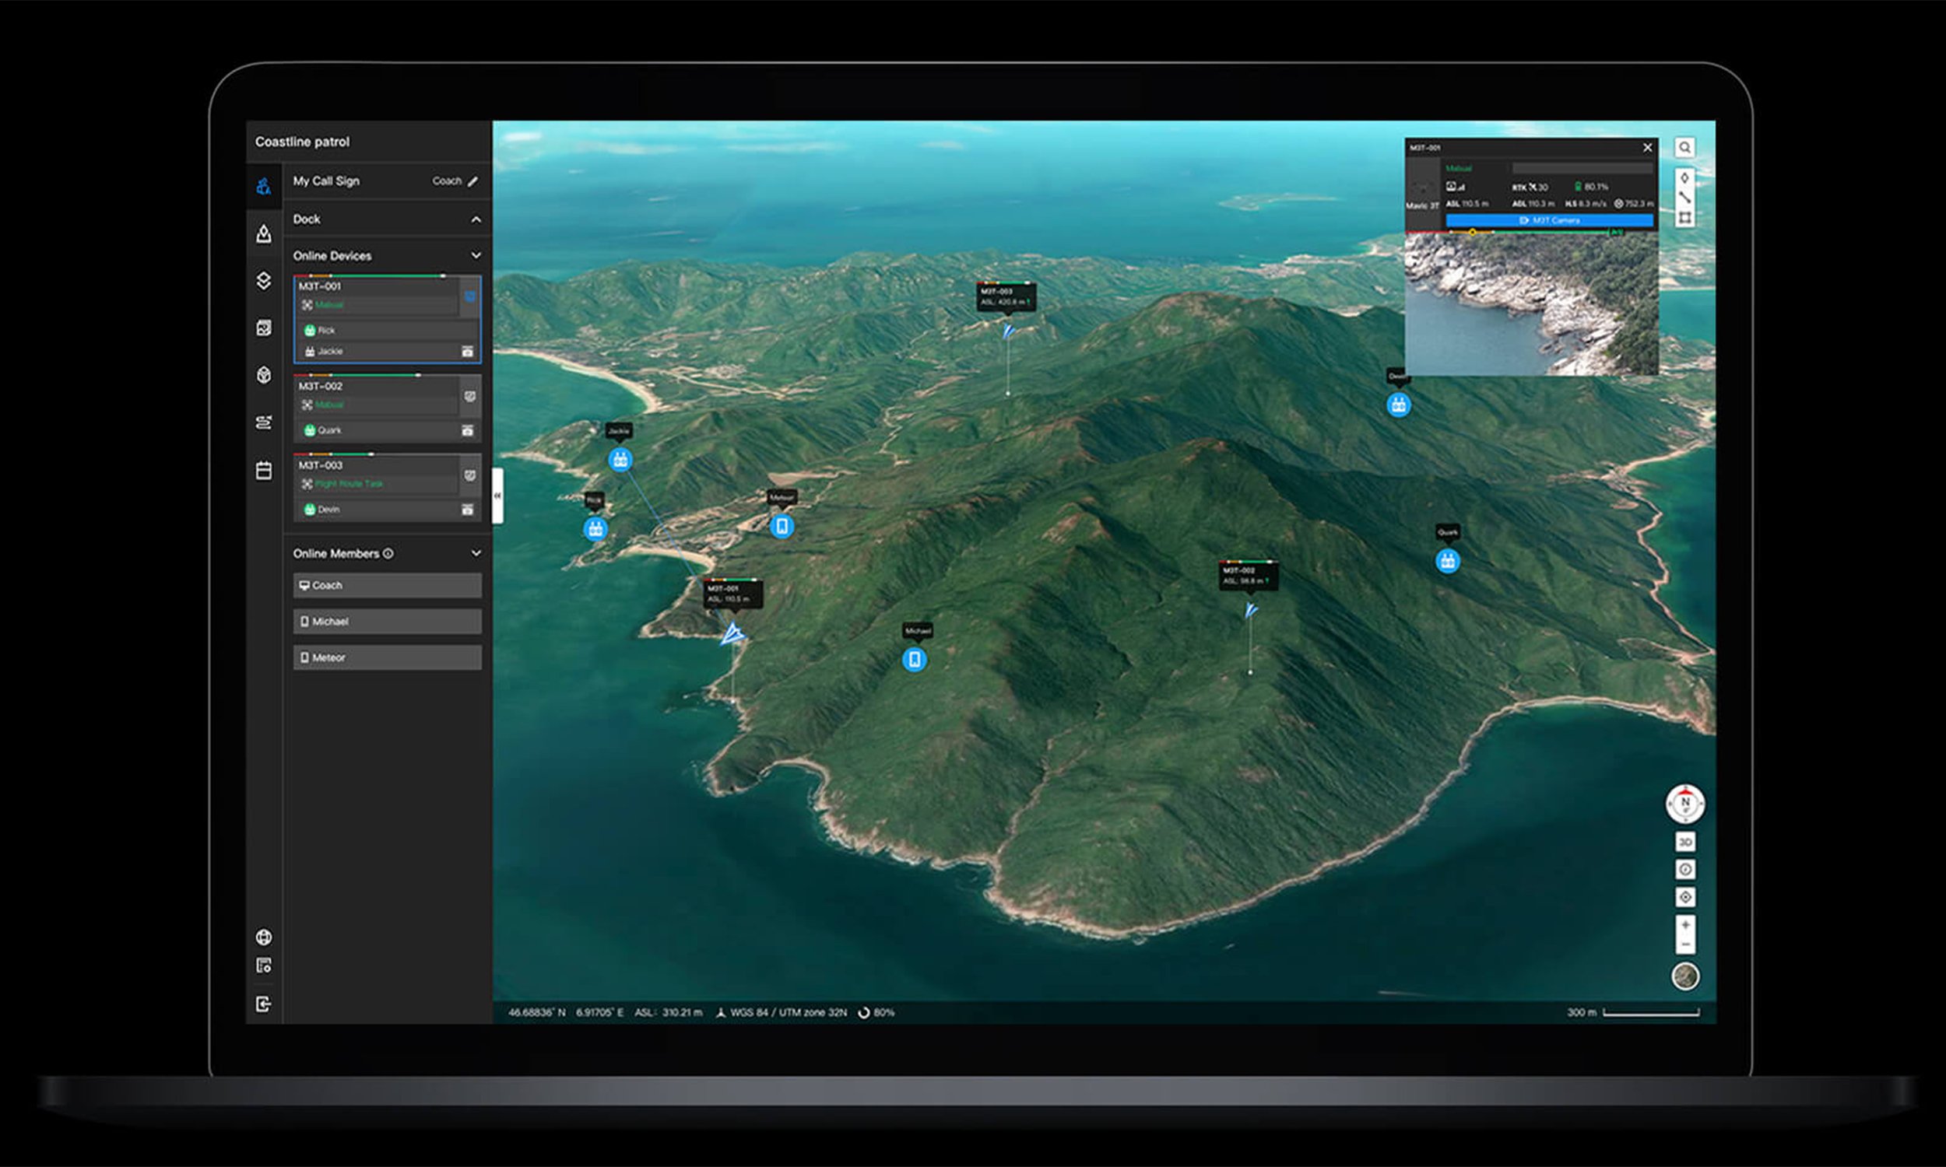This screenshot has height=1167, width=1946.
Task: Click the blue M3T Camera button
Action: (1549, 220)
